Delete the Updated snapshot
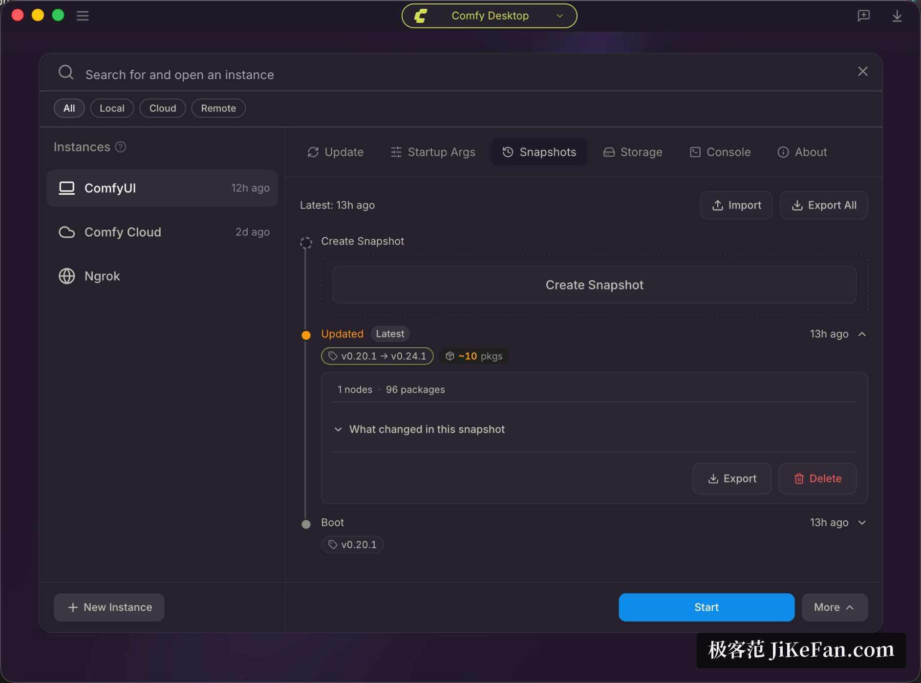921x683 pixels. (x=817, y=478)
